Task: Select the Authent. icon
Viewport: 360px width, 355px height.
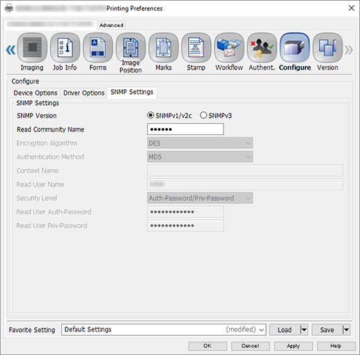Action: 262,47
